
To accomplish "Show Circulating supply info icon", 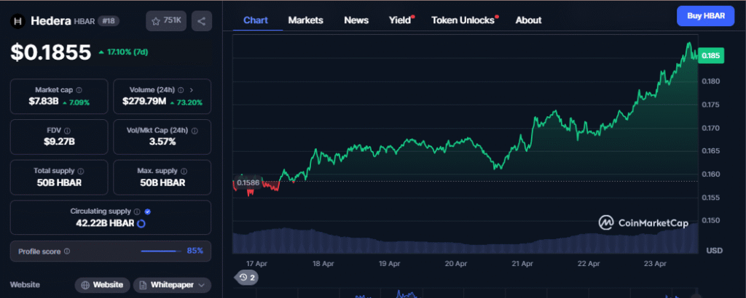I will [x=137, y=212].
